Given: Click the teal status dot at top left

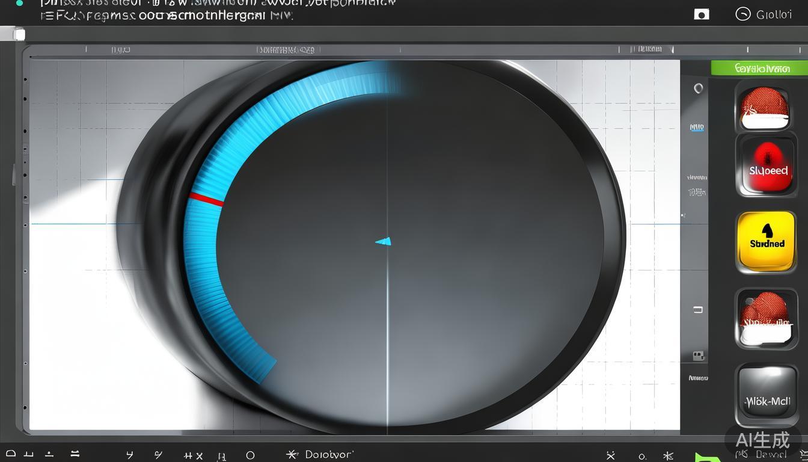Looking at the screenshot, I should 19,3.
